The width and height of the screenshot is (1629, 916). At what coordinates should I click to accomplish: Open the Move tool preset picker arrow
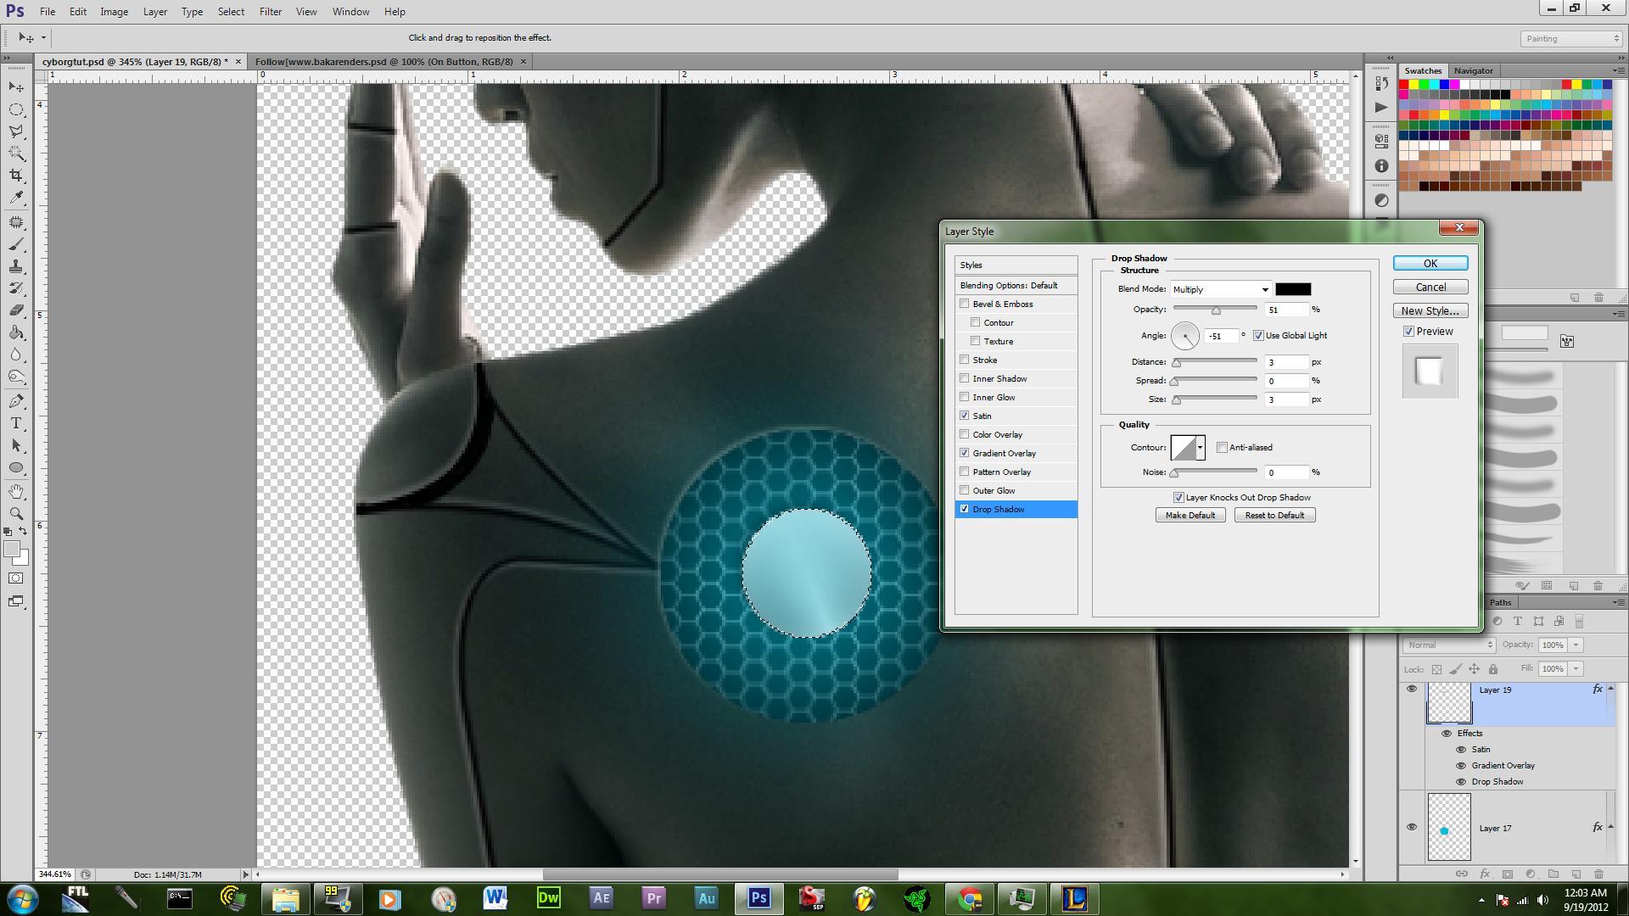point(43,38)
